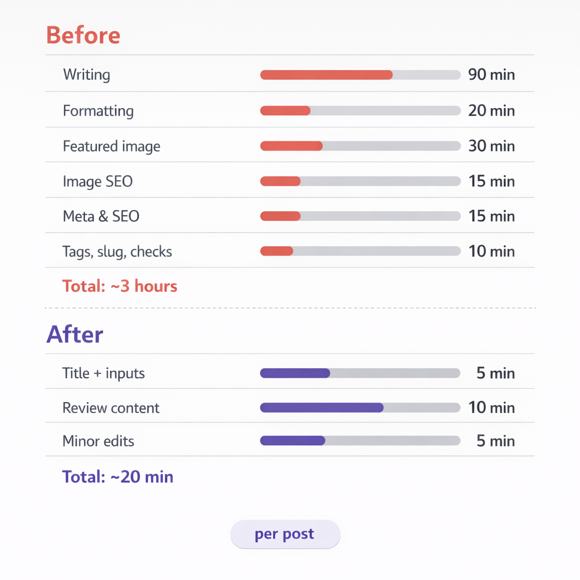
Task: Click the "per post" pill button
Action: (285, 534)
